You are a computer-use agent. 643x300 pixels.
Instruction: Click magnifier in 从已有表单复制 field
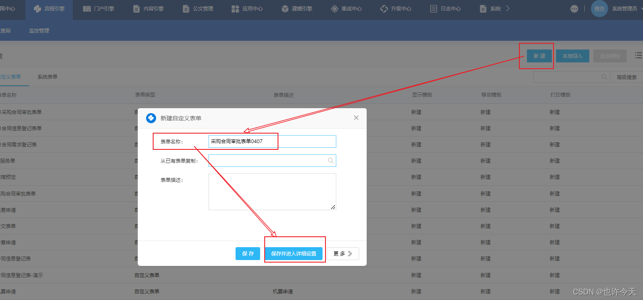(x=330, y=160)
